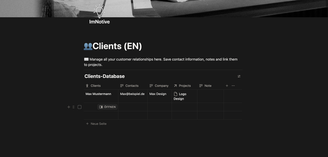Select the Max@beispiel.de cell

(x=133, y=96)
